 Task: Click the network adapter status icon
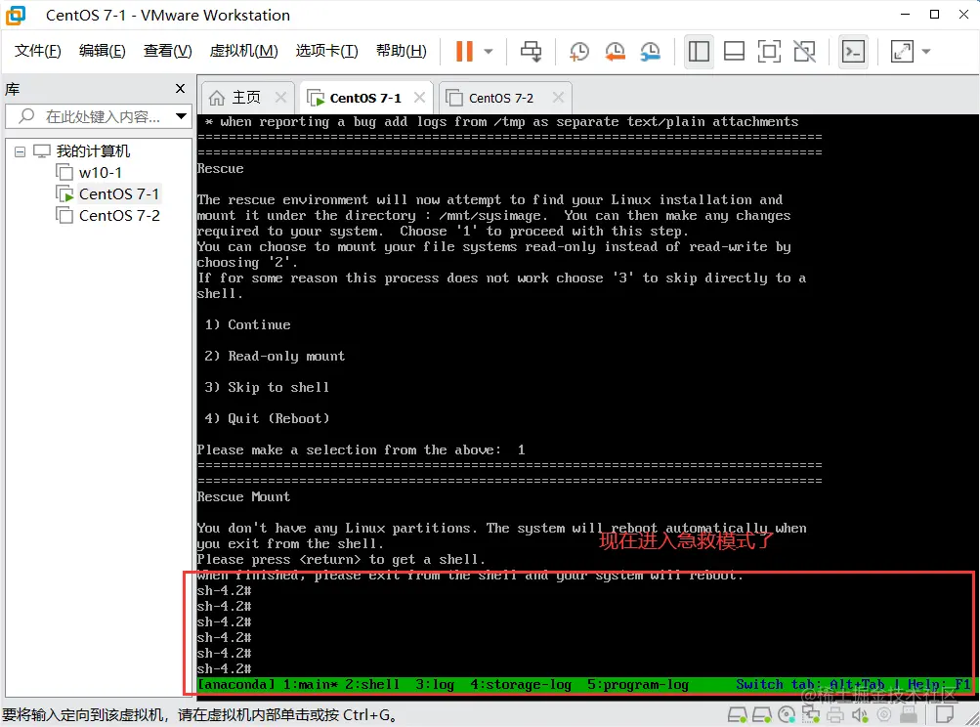811,714
